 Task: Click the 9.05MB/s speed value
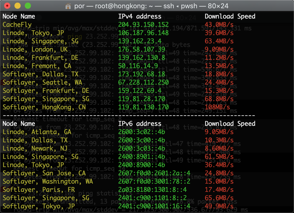tap(219, 132)
